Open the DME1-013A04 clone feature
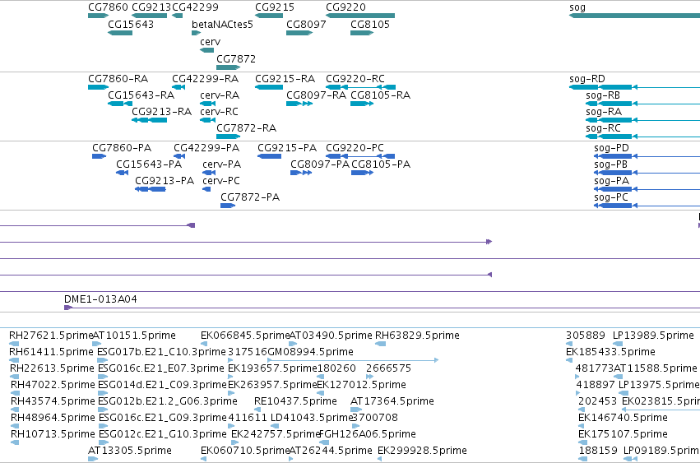 click(x=100, y=299)
